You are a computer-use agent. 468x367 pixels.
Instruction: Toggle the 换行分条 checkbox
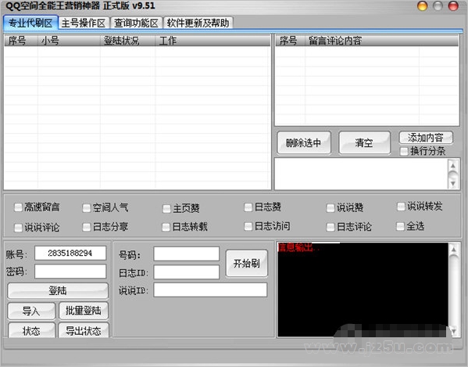[404, 151]
